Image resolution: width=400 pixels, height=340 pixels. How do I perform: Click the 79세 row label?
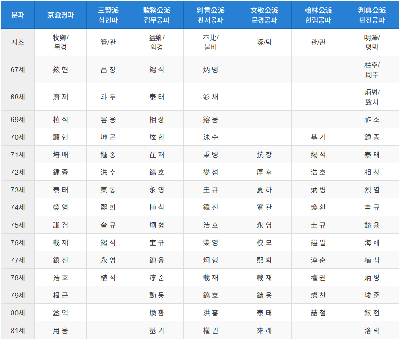(18, 295)
